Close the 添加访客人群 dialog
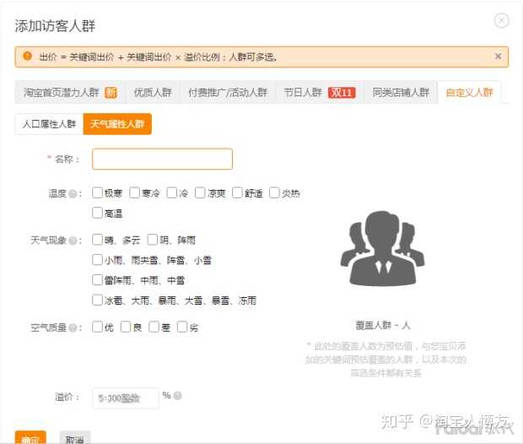 (x=502, y=21)
